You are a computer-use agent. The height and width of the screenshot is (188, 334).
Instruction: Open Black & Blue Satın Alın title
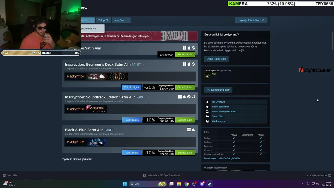[84, 130]
